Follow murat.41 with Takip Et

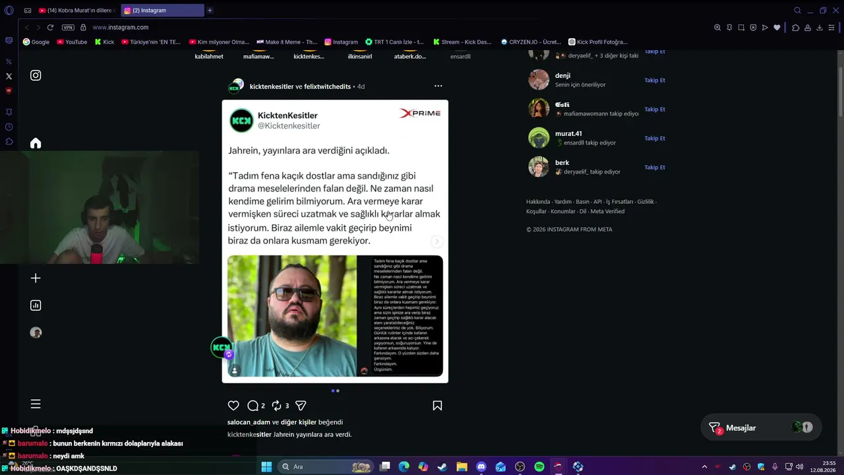pyautogui.click(x=655, y=139)
